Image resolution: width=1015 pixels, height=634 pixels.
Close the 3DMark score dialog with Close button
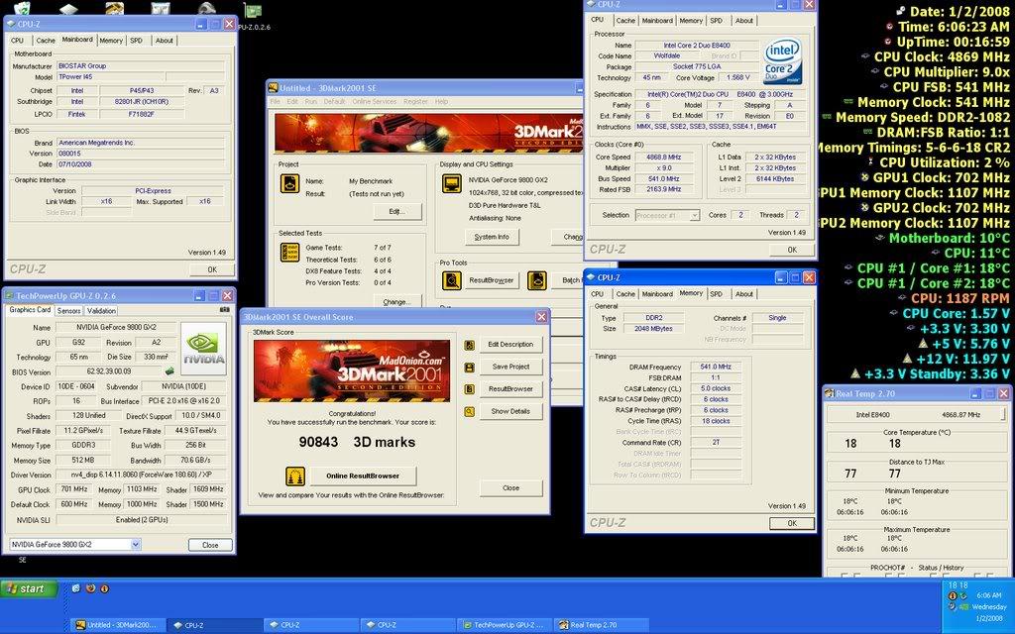pyautogui.click(x=510, y=488)
